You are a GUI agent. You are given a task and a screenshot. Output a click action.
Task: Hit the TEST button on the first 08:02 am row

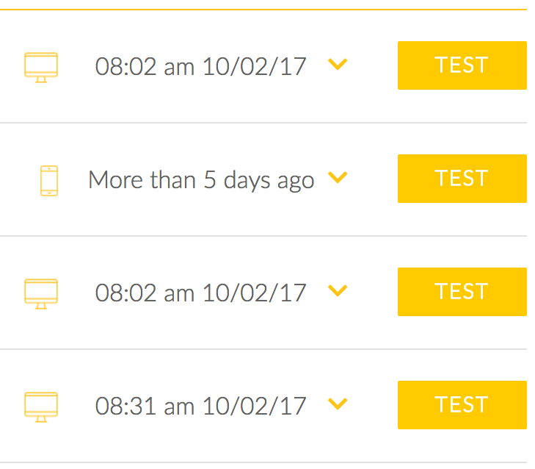pos(462,65)
